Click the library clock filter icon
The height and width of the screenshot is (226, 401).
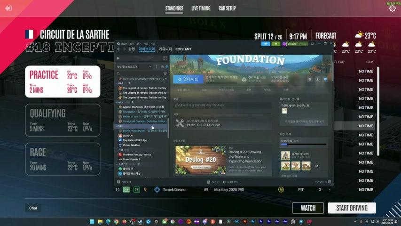pos(162,66)
